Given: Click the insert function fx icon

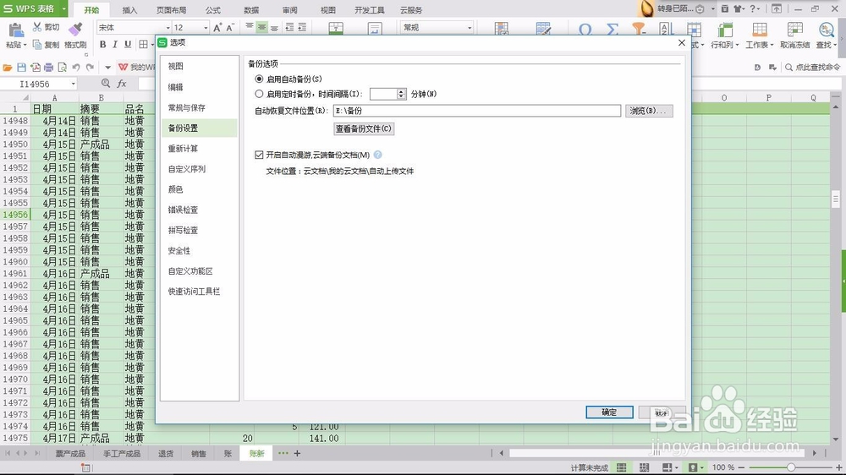Looking at the screenshot, I should coord(122,84).
